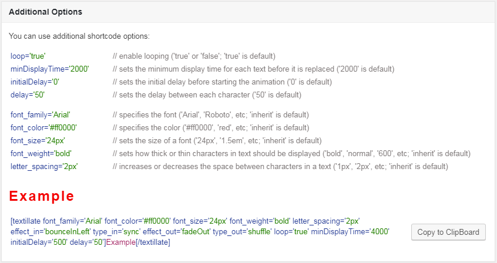Click the enable looping comment description

point(194,56)
